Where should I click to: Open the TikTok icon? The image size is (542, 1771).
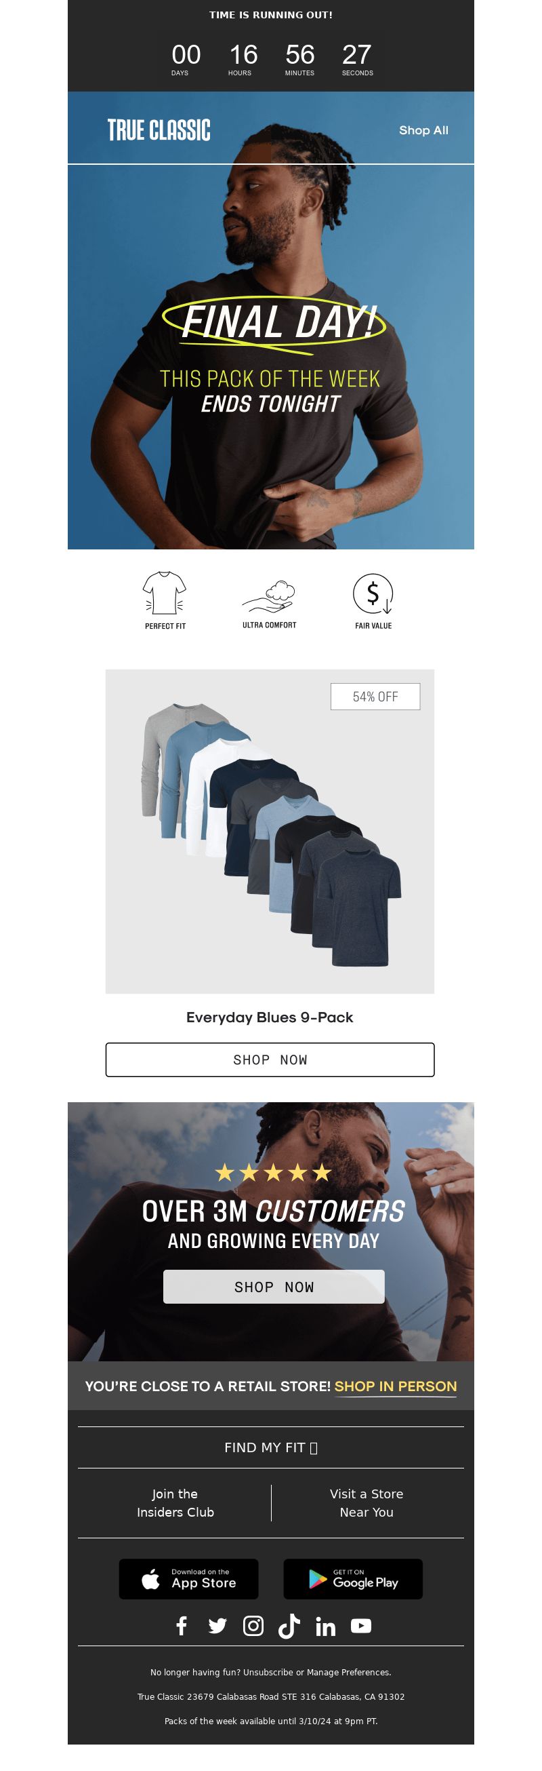click(289, 1625)
